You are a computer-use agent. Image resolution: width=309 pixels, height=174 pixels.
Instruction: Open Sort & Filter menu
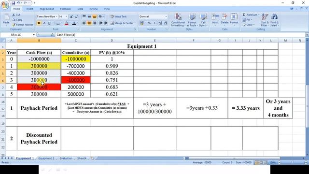[x=265, y=20]
